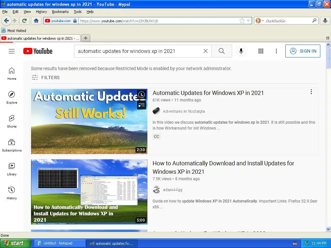Open the Windows start button
Screen dimensions: 331x248
click(15, 243)
